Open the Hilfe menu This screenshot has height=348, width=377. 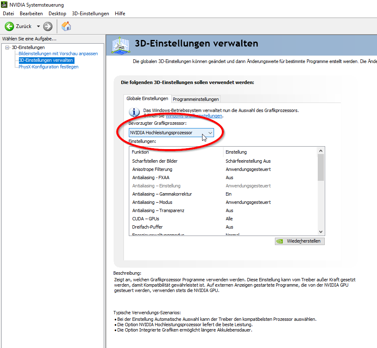[x=120, y=14]
